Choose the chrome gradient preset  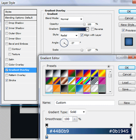tap(72, 81)
